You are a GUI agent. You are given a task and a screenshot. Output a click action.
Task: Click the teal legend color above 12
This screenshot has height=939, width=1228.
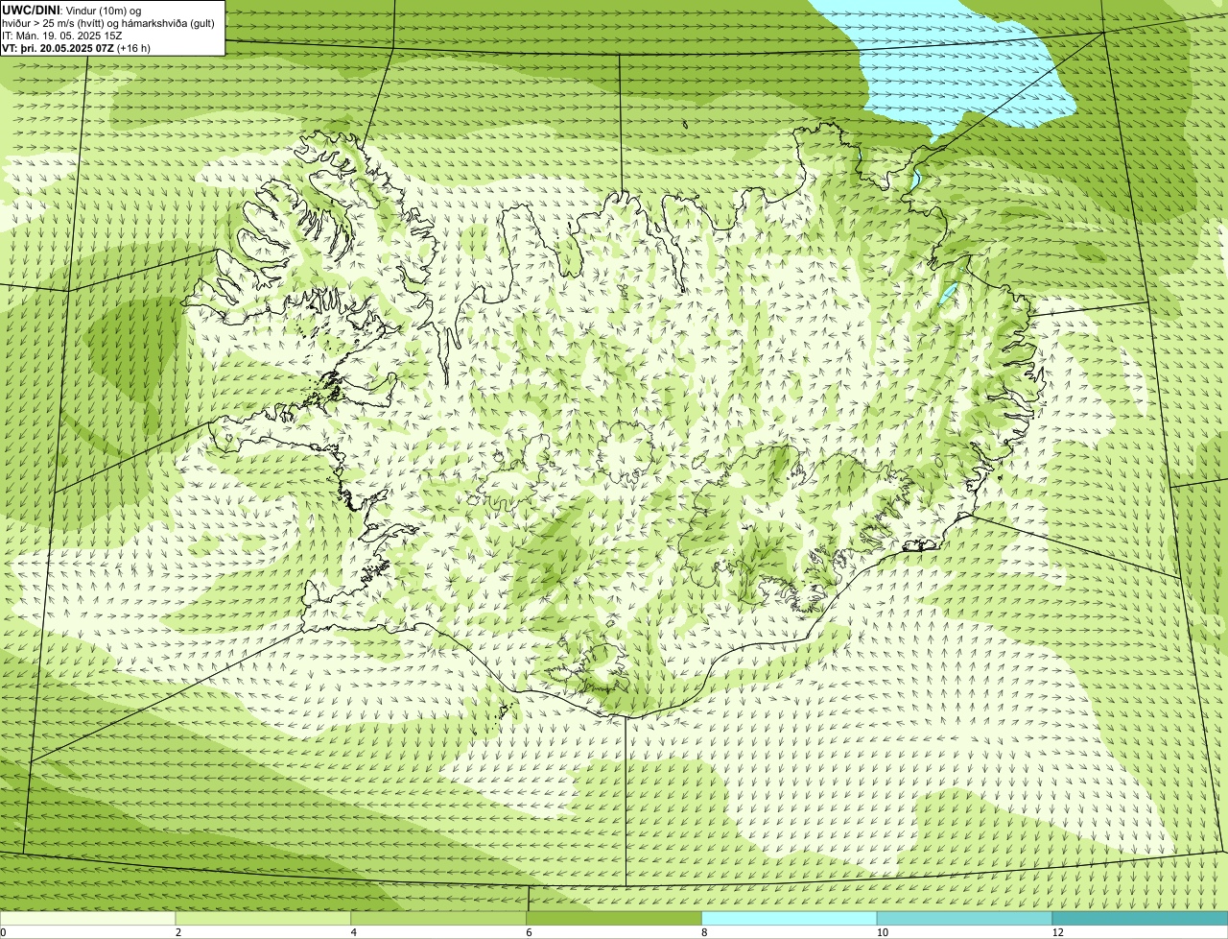(1140, 919)
